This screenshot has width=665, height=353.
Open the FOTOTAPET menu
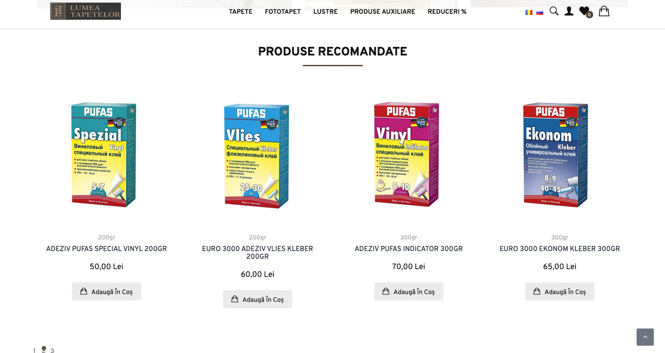tap(283, 12)
